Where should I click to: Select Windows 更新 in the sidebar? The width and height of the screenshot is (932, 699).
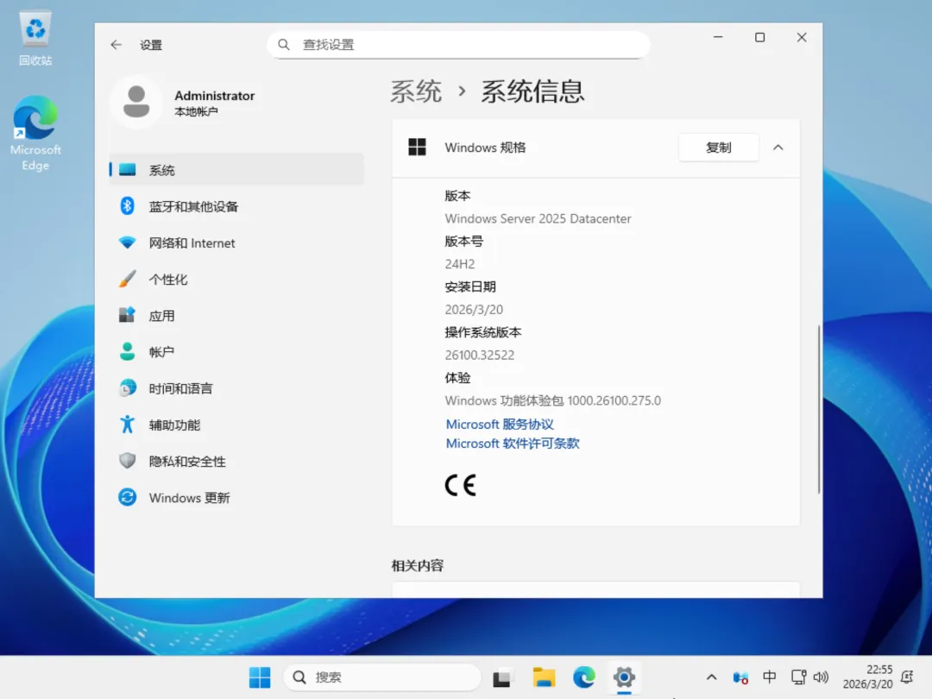tap(236, 497)
